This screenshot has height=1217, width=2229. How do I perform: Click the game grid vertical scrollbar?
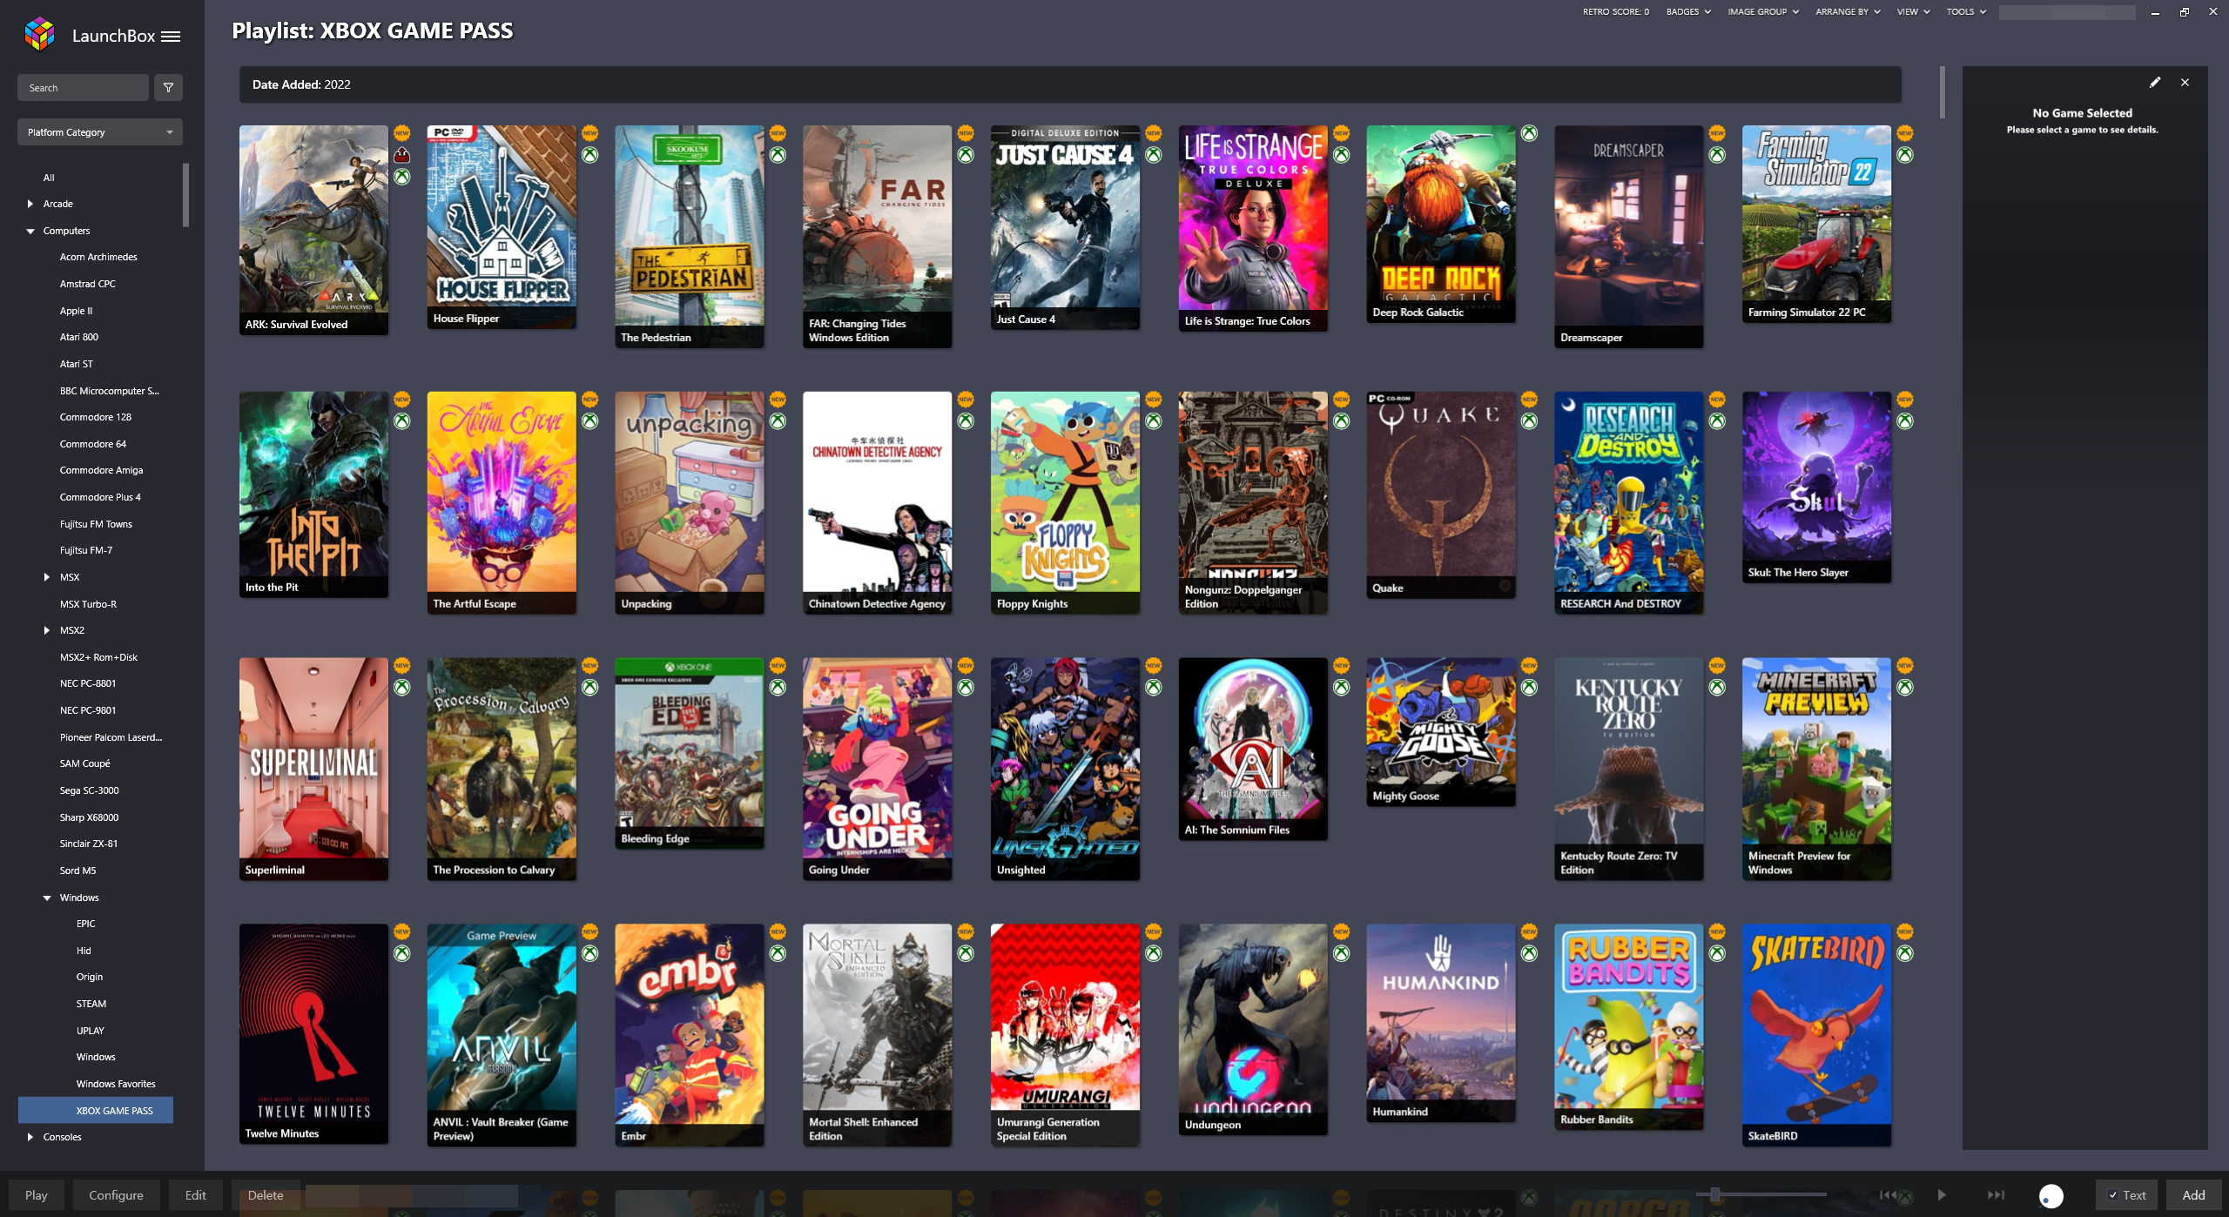click(1943, 92)
